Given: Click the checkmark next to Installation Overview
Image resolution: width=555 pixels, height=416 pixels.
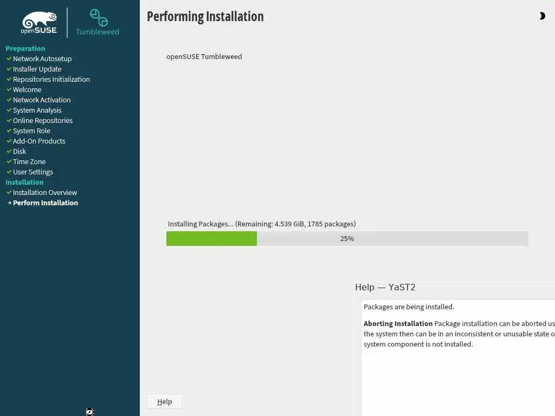Looking at the screenshot, I should tap(9, 192).
